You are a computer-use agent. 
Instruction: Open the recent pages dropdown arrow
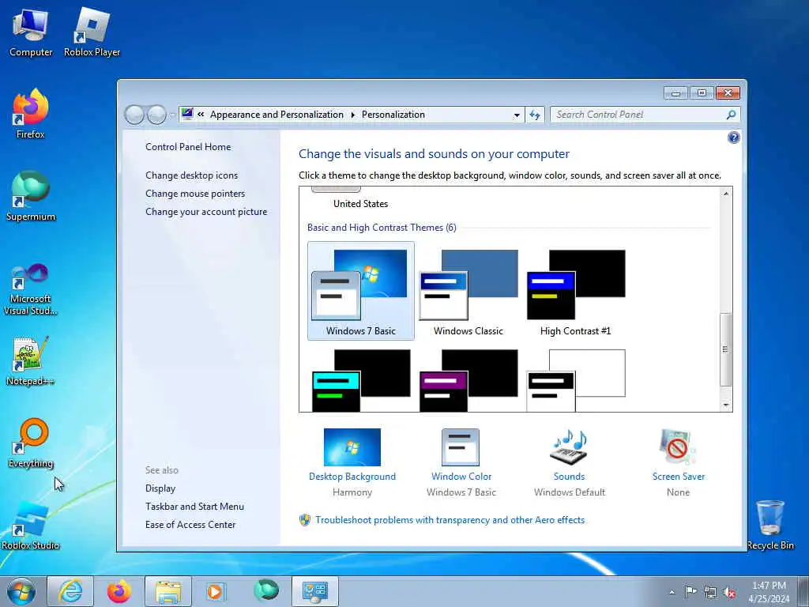[172, 115]
